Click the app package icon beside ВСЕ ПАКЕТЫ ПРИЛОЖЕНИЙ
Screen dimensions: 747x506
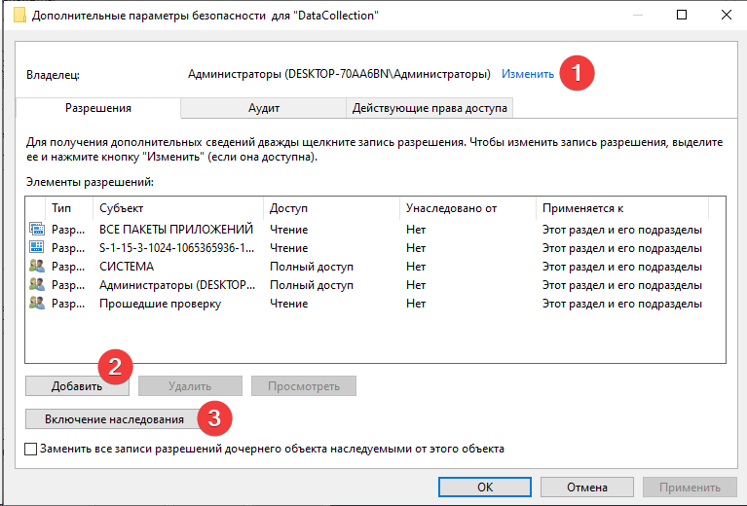(x=37, y=230)
